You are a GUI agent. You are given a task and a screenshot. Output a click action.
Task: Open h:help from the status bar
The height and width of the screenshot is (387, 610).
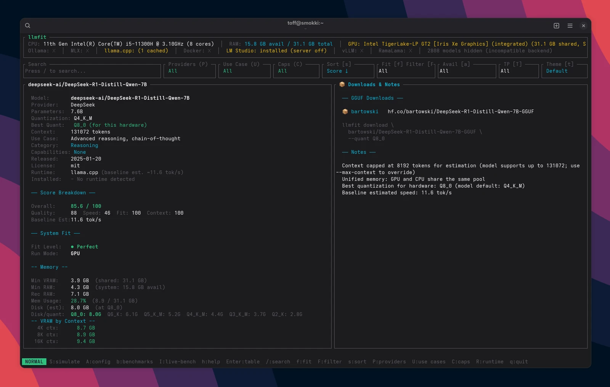(x=211, y=362)
